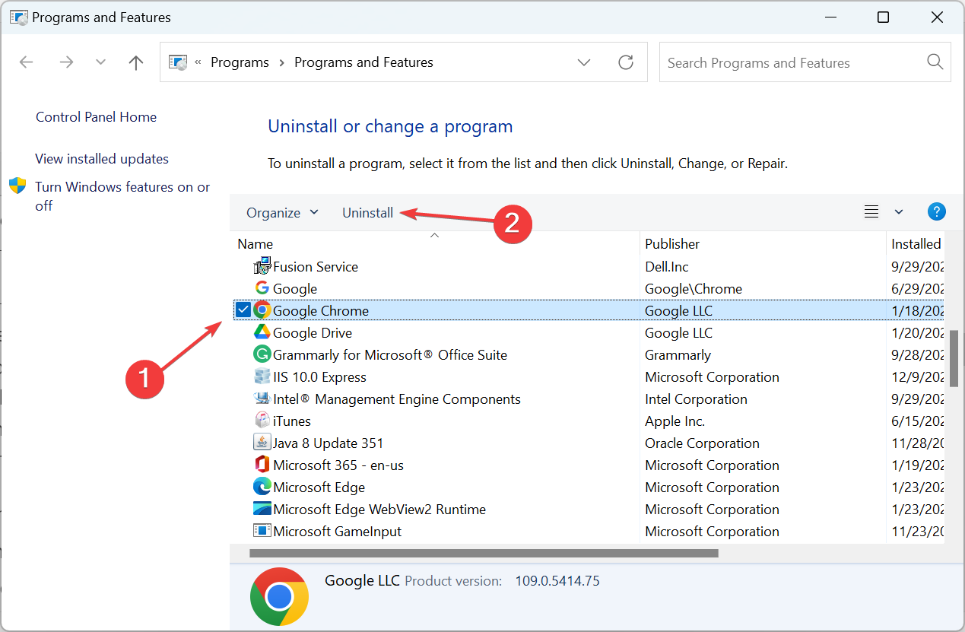Click the large Chrome icon in details pane
Viewport: 965px width, 632px height.
[x=279, y=596]
